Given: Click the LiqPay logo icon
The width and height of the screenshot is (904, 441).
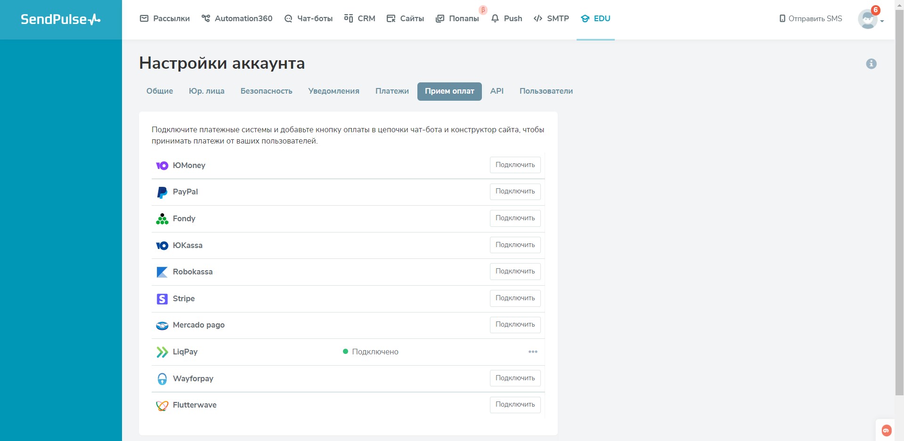Looking at the screenshot, I should (162, 352).
